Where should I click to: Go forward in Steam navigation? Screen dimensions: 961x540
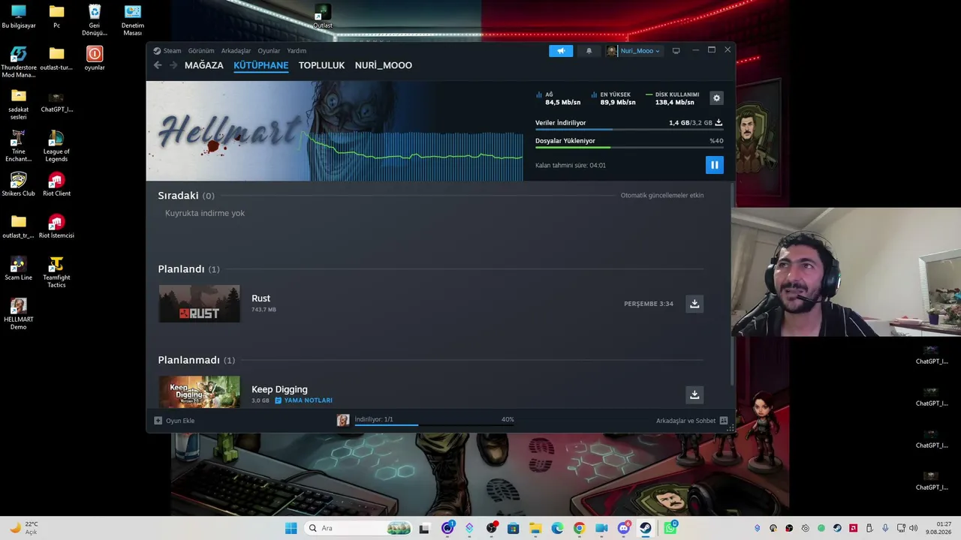point(173,65)
